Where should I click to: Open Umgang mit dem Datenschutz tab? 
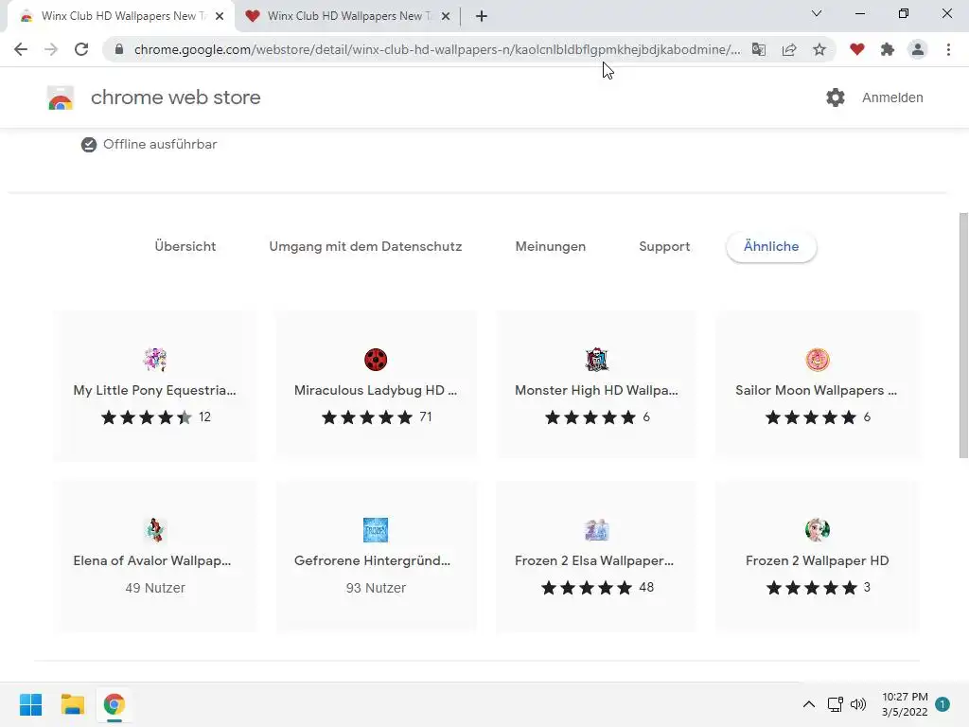coord(365,246)
